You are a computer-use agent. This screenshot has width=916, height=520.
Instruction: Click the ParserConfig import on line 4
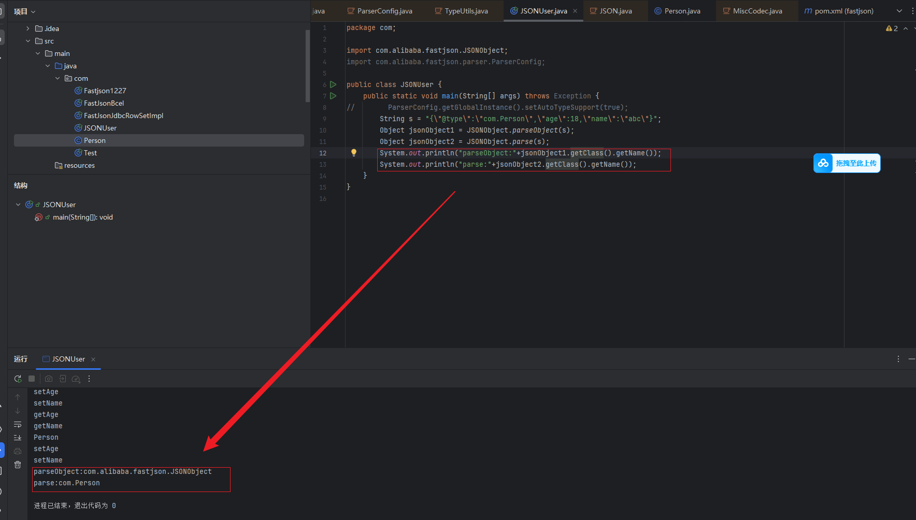tap(446, 62)
